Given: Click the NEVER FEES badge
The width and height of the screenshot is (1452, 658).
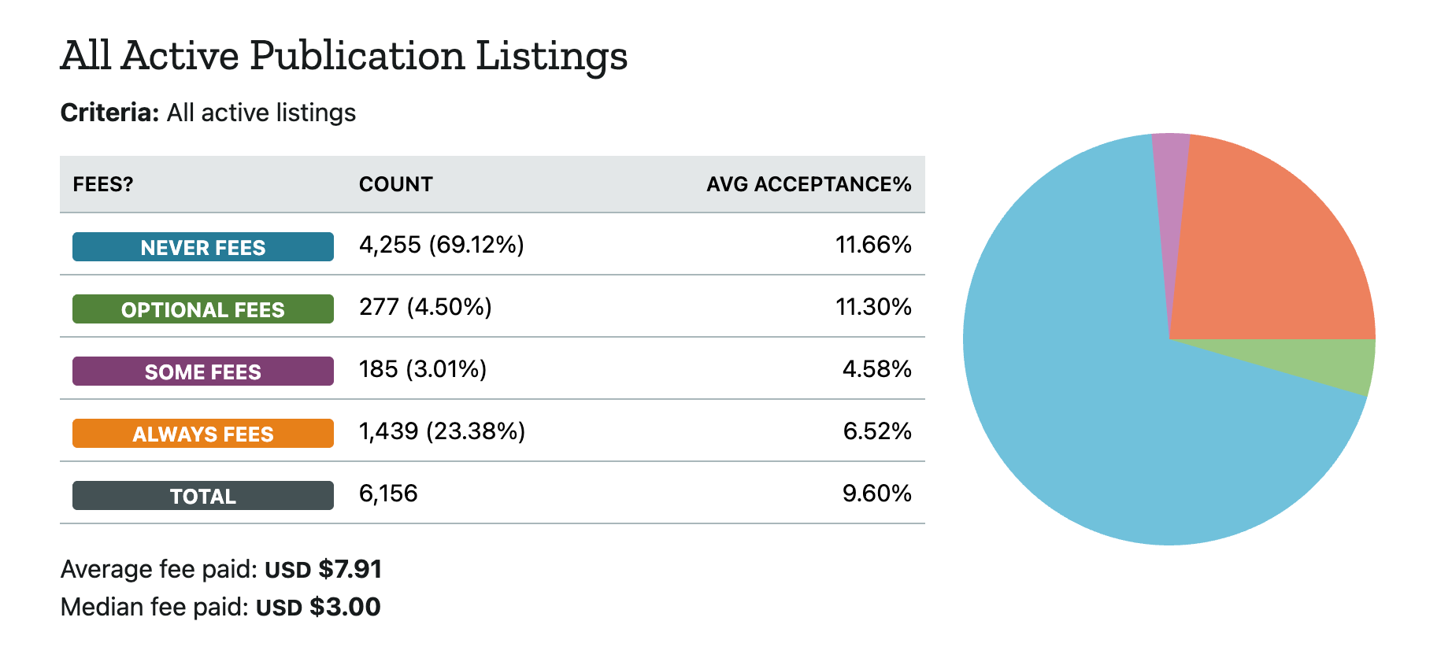Looking at the screenshot, I should pos(202,247).
